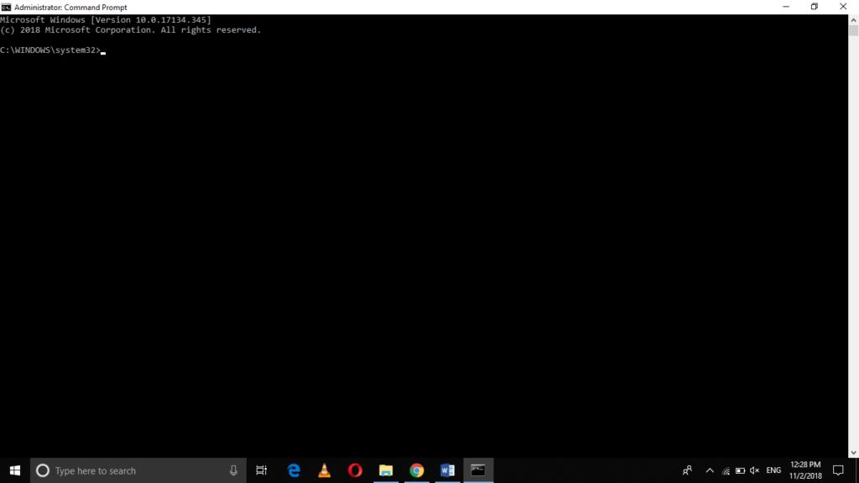
Task: Open the Action Center notifications
Action: point(838,470)
